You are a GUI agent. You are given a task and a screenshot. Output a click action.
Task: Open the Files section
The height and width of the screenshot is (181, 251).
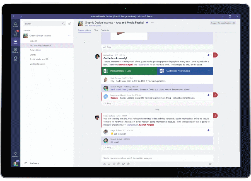pyautogui.click(x=15, y=59)
